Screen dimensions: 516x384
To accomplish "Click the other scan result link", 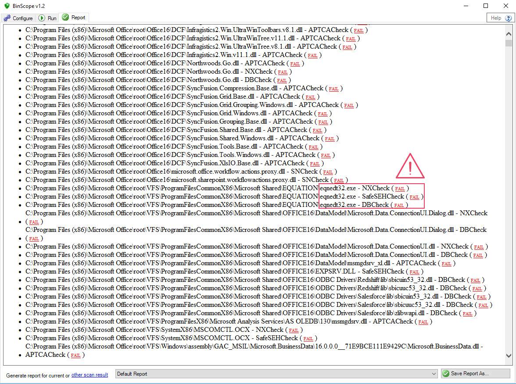I will [x=90, y=375].
